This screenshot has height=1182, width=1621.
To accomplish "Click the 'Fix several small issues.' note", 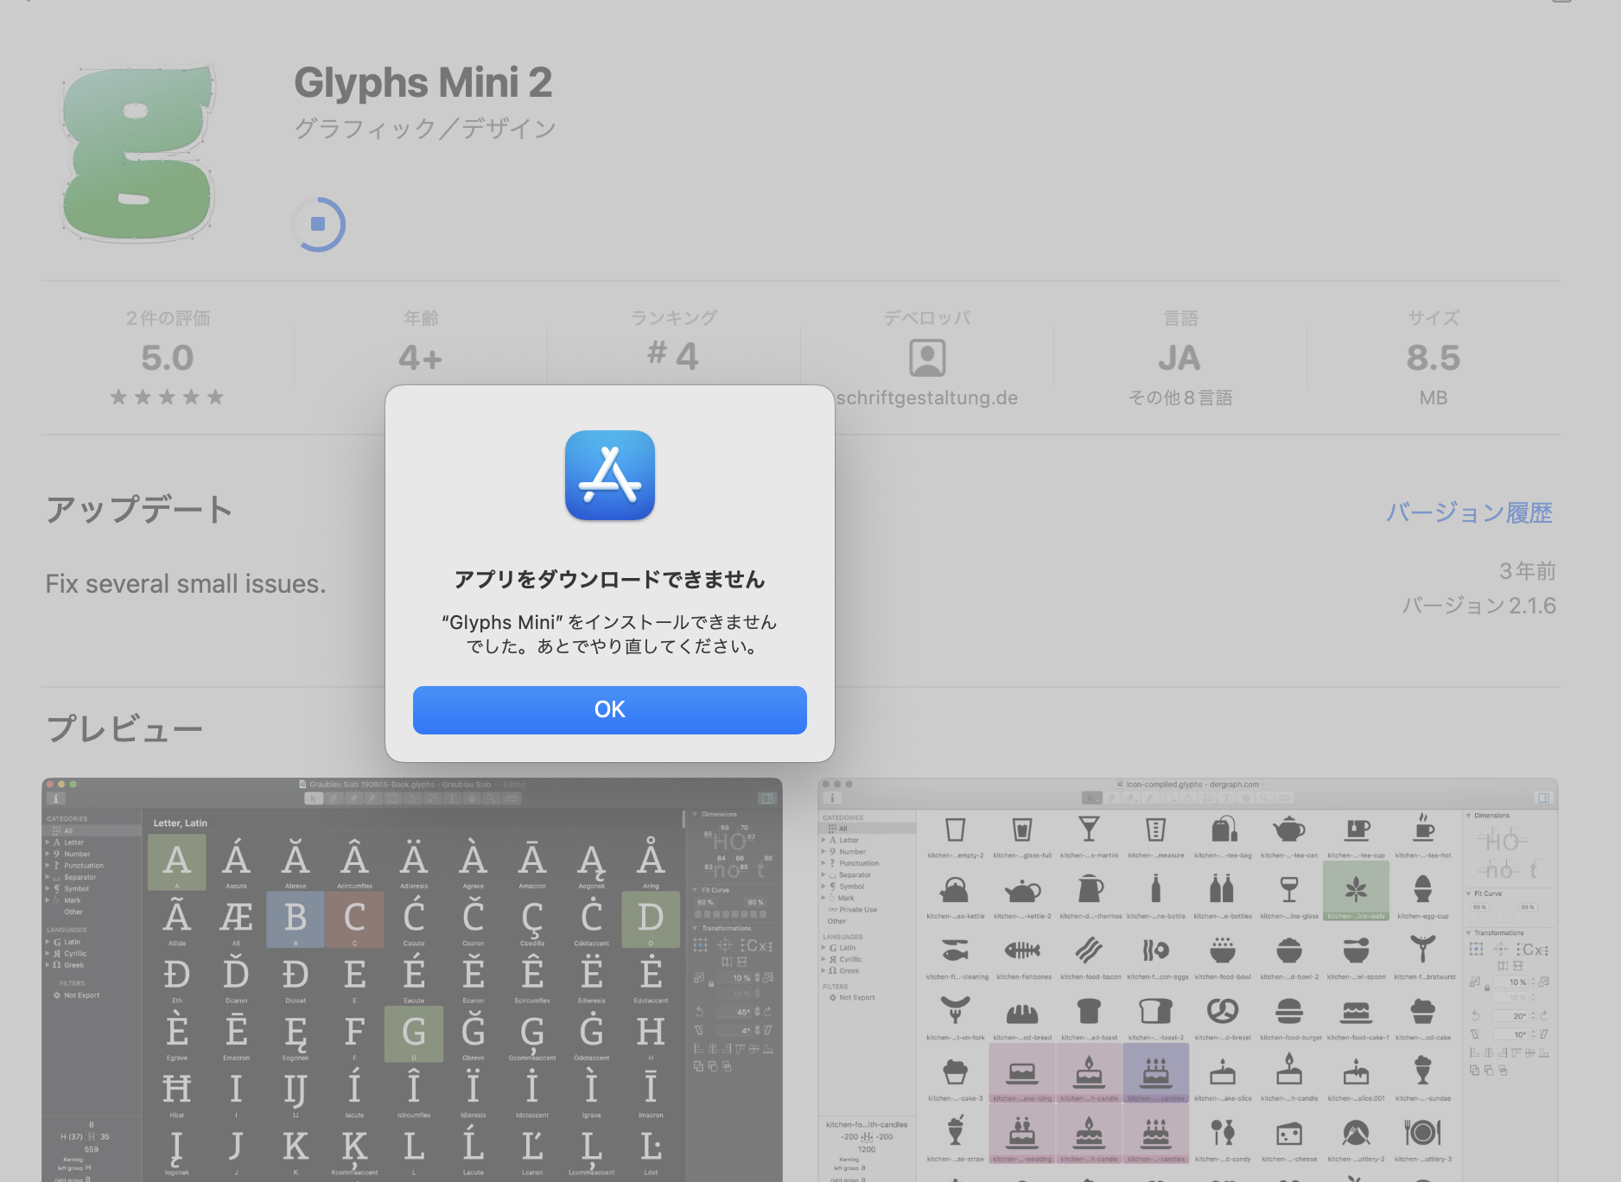I will [x=186, y=584].
